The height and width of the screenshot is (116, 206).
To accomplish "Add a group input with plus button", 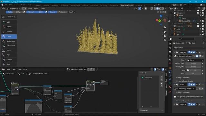I will [162, 77].
